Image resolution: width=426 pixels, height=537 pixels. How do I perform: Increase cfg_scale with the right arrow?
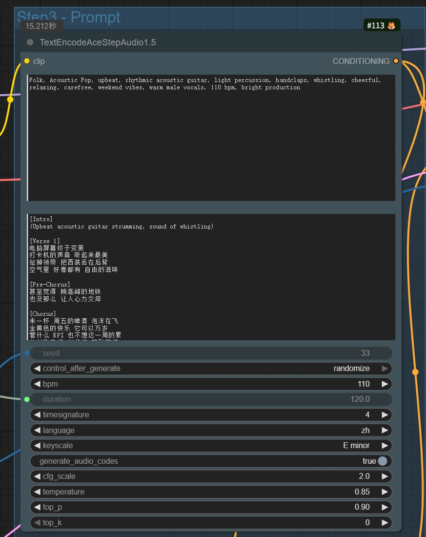click(x=385, y=476)
